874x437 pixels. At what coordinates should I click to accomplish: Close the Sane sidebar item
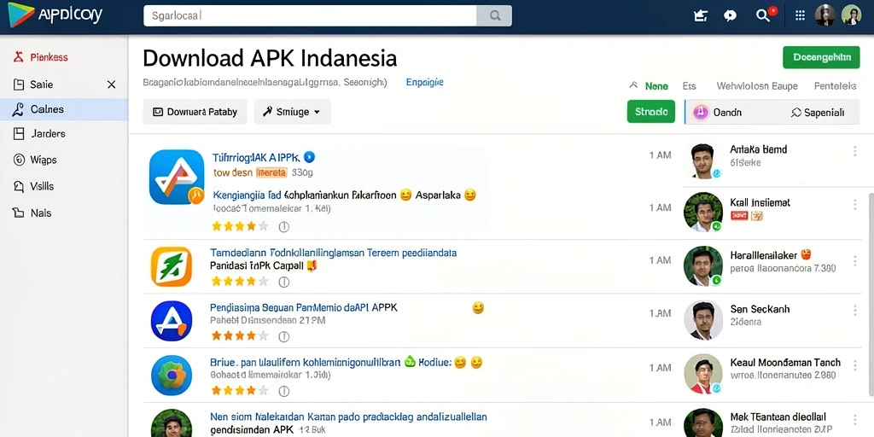pos(112,84)
